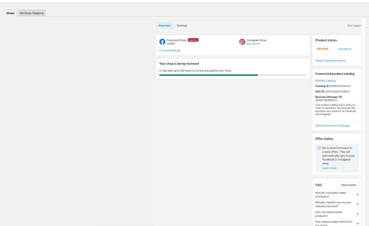369x226 pixels.
Task: Click the shop review progress bar
Action: (x=233, y=75)
